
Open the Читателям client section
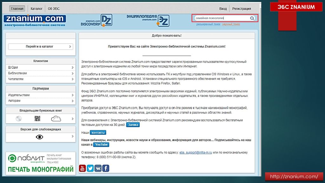click(41, 79)
